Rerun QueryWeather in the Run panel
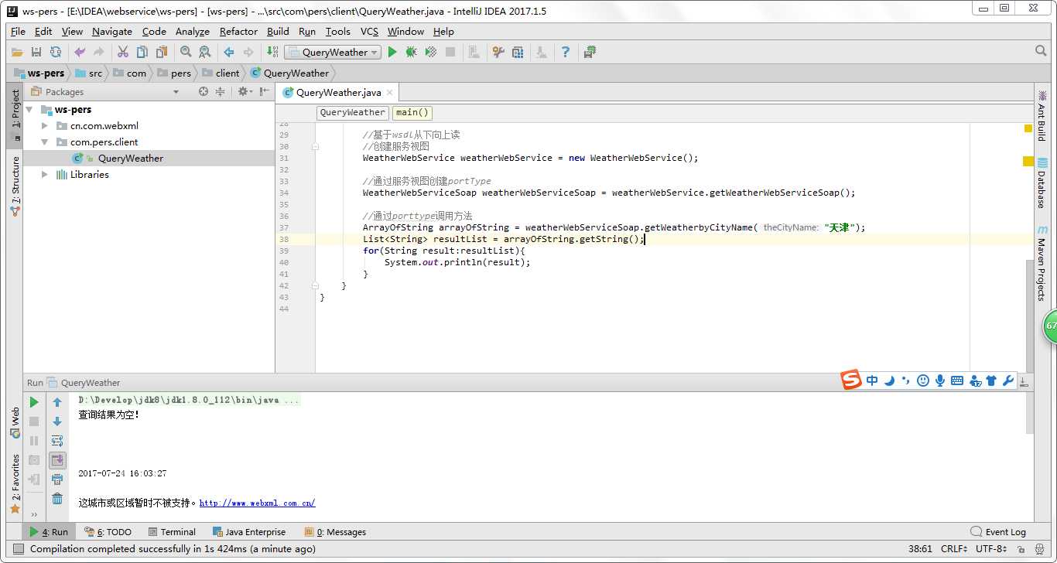 pyautogui.click(x=34, y=402)
